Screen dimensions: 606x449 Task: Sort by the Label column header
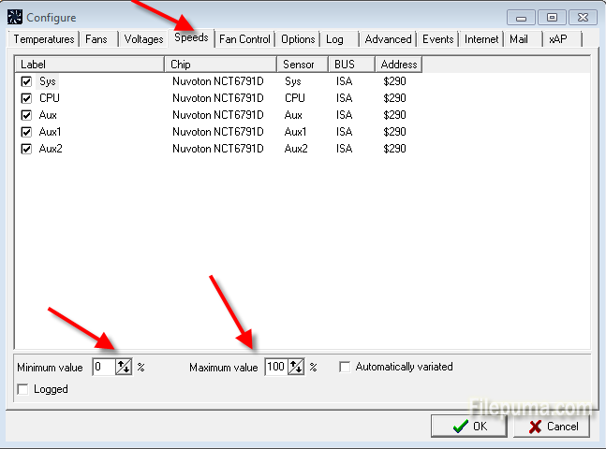(90, 65)
